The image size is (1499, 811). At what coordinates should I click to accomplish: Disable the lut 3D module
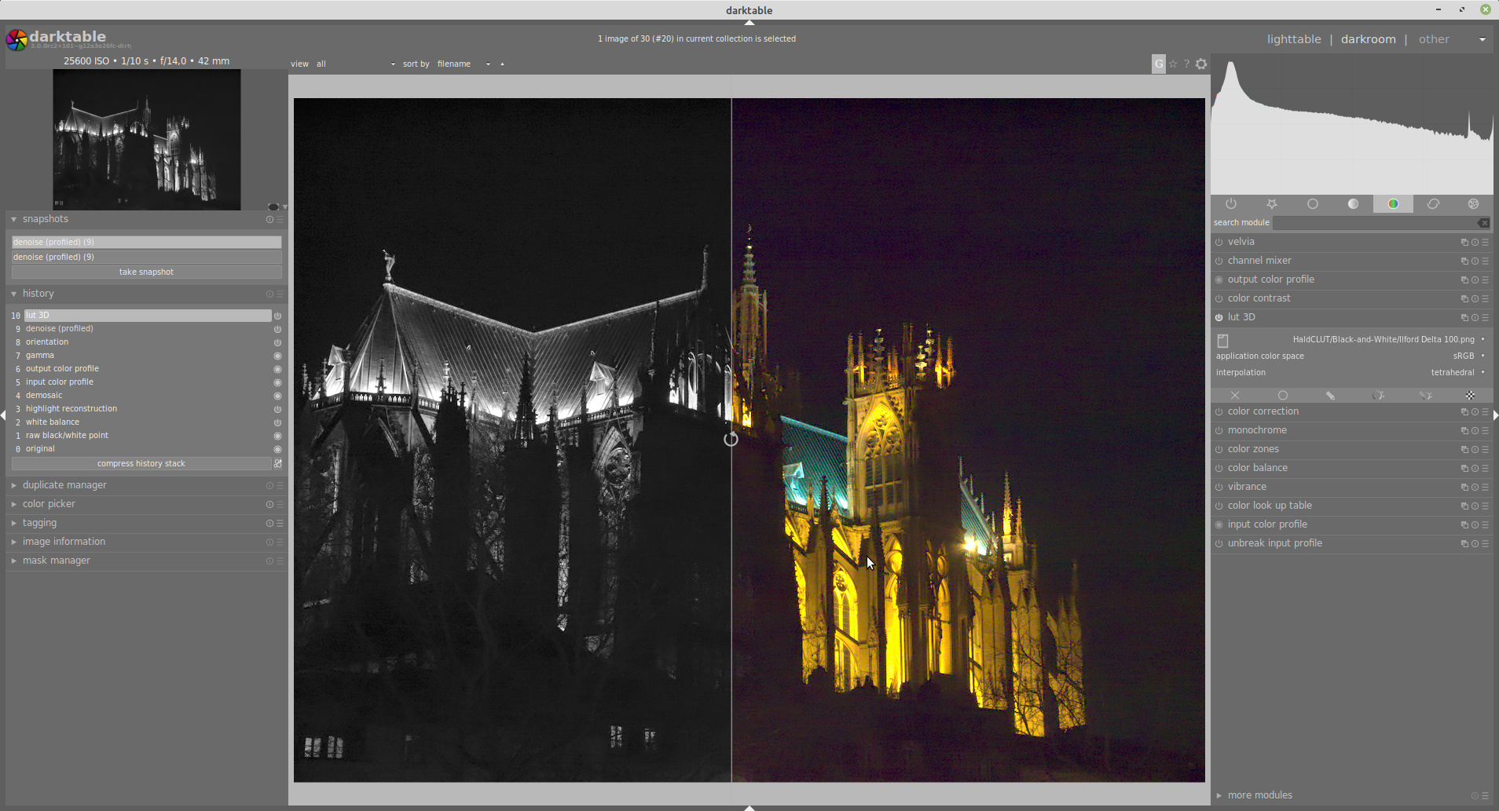(1219, 318)
